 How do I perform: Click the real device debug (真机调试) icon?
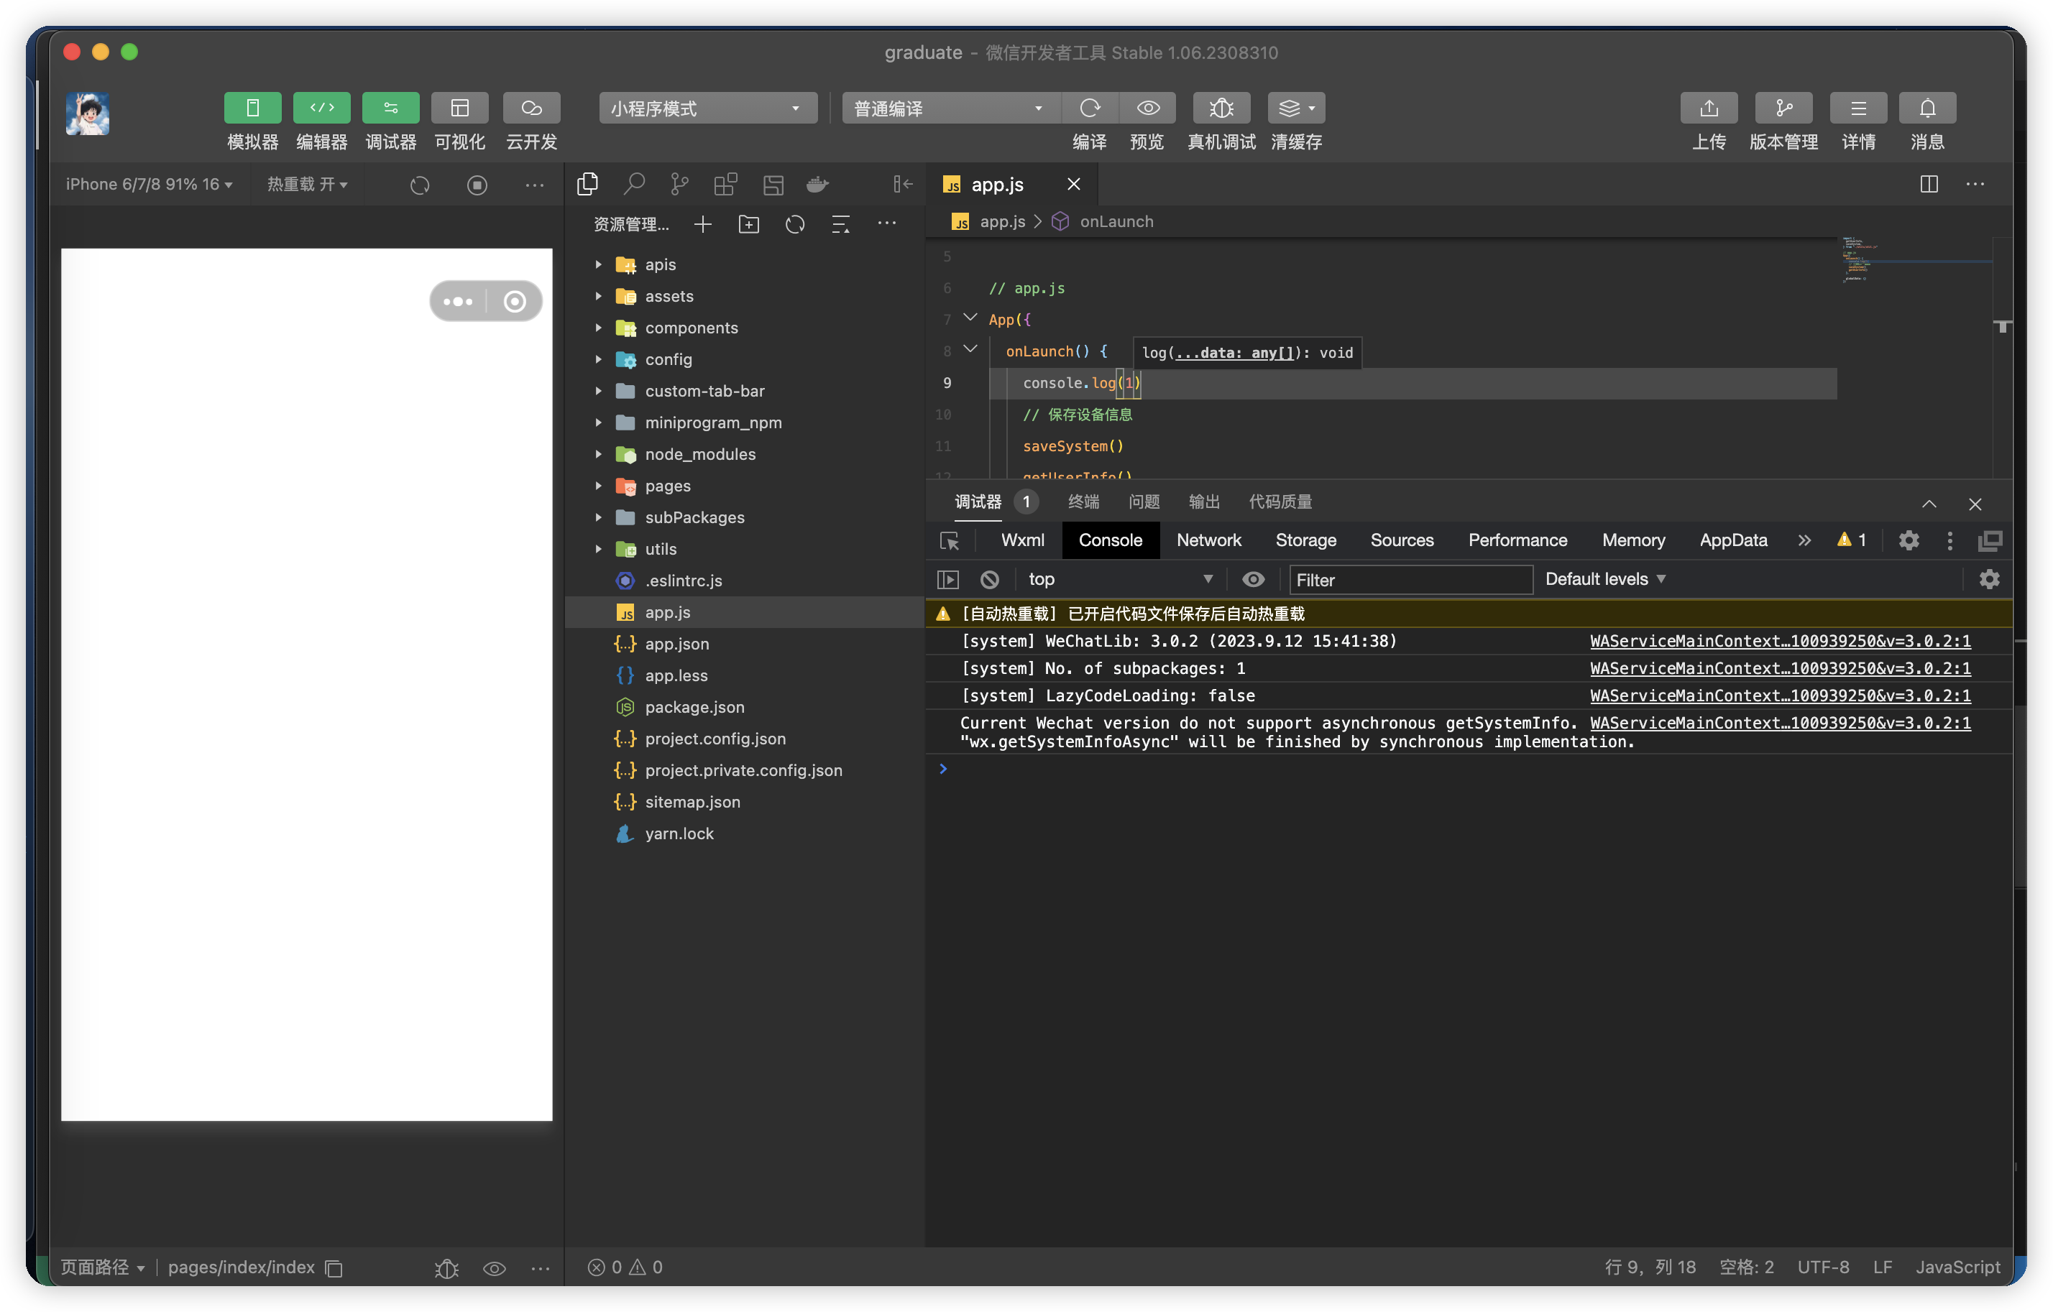coord(1221,108)
